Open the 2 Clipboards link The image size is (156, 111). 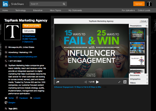28,42
